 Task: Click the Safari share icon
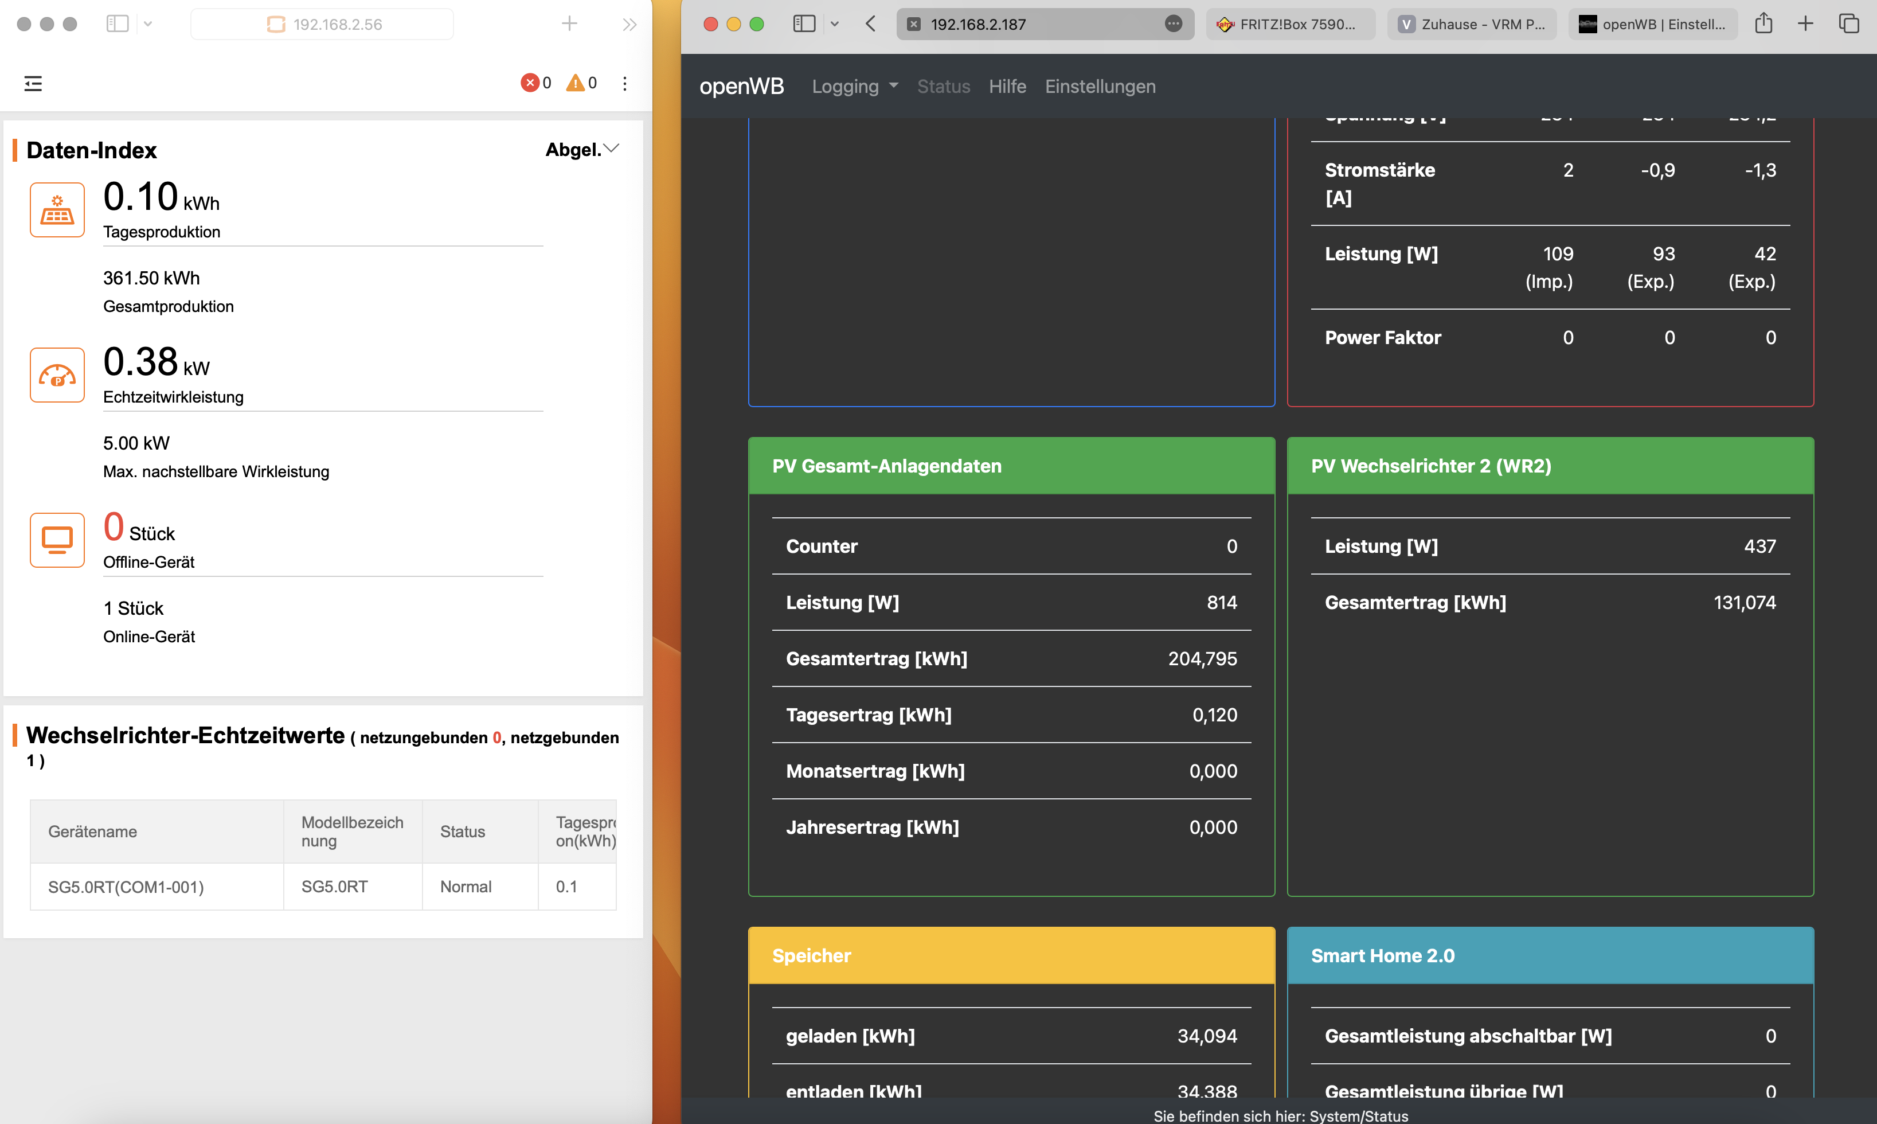(1763, 24)
